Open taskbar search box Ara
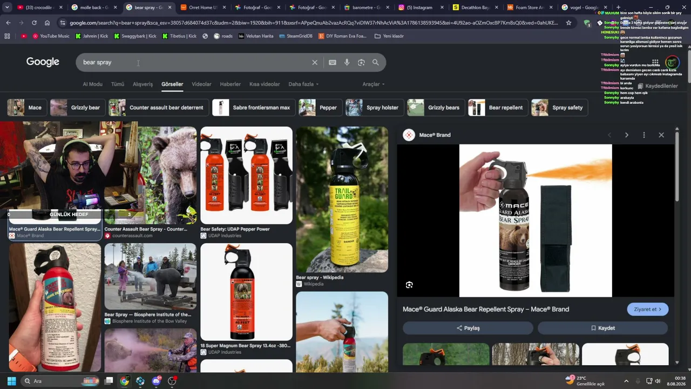The image size is (691, 389). (59, 381)
